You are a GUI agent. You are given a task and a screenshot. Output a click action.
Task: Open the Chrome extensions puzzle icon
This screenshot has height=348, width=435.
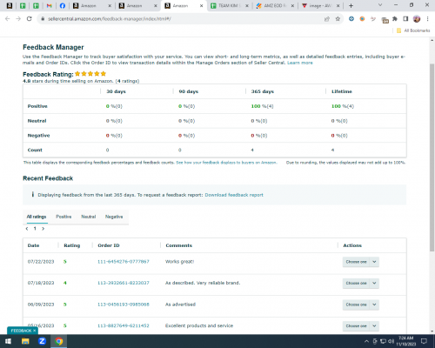pyautogui.click(x=395, y=19)
